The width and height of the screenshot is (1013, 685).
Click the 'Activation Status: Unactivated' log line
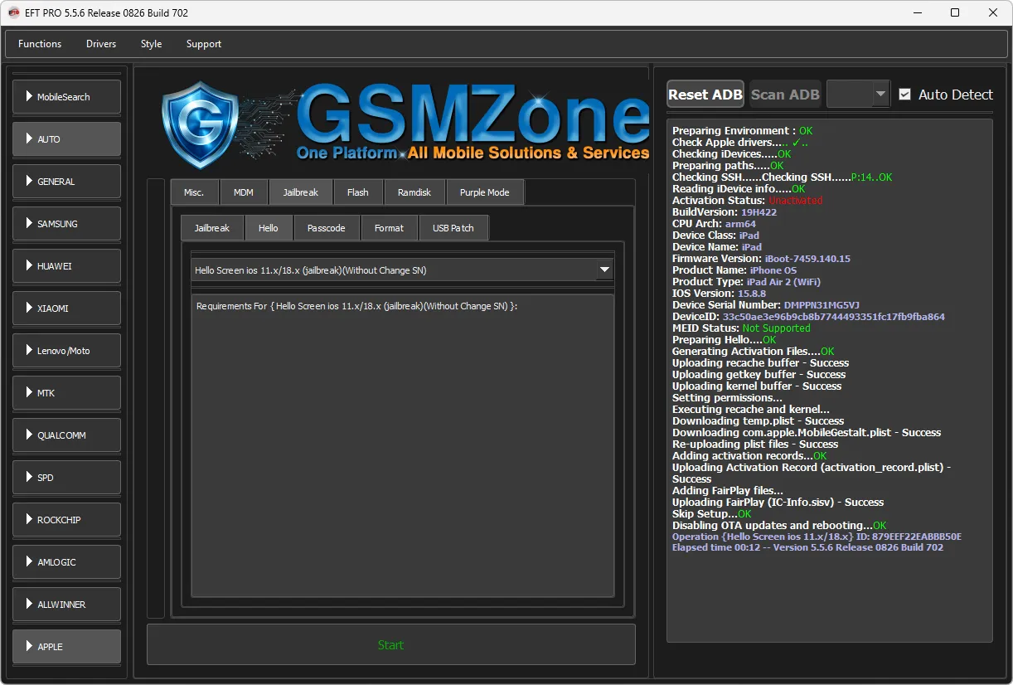[748, 201]
